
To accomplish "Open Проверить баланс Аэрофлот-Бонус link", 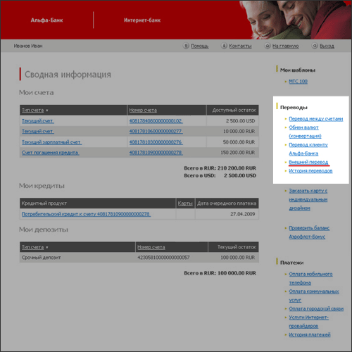I will tap(309, 232).
